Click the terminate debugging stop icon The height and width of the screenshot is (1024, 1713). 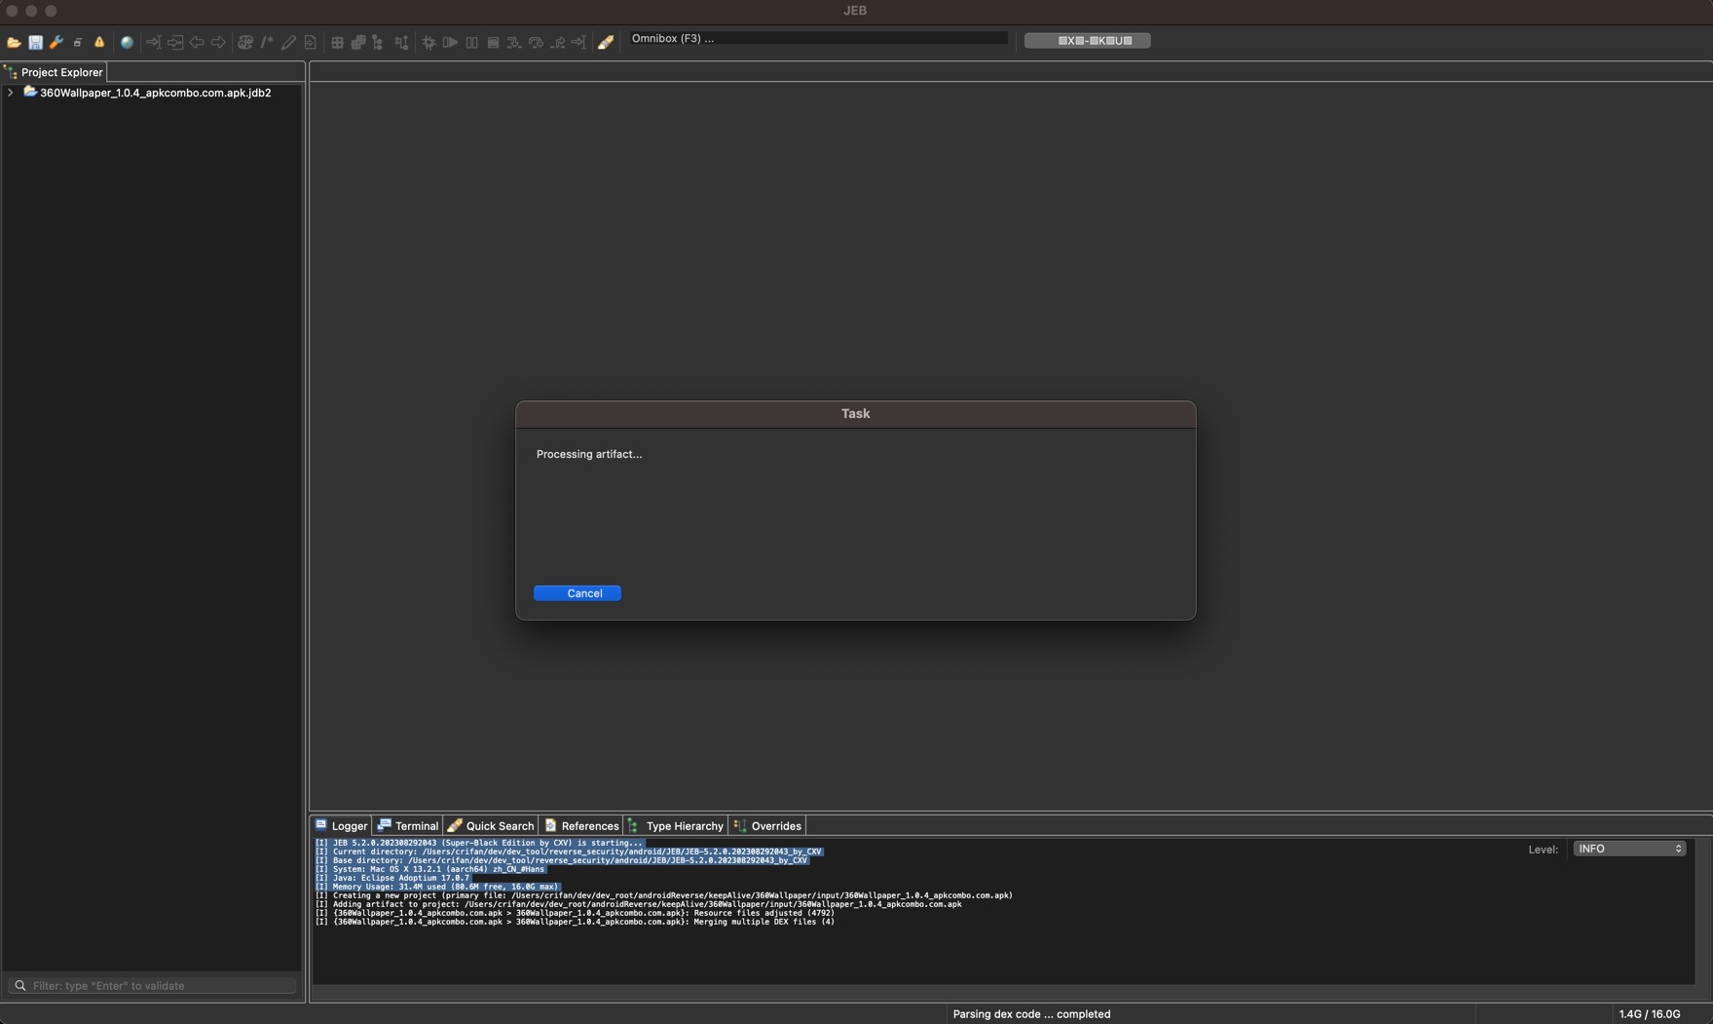click(x=493, y=42)
